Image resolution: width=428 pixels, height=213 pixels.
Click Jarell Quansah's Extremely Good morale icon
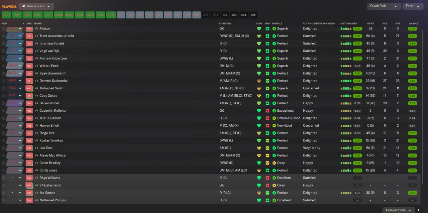tap(274, 118)
